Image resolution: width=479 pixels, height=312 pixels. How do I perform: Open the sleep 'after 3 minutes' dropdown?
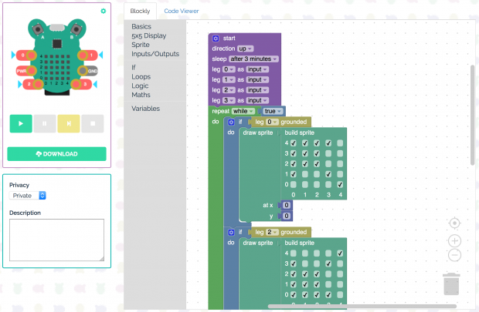tap(253, 59)
